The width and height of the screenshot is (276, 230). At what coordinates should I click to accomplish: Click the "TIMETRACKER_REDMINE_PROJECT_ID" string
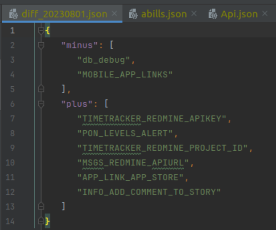pos(162,148)
